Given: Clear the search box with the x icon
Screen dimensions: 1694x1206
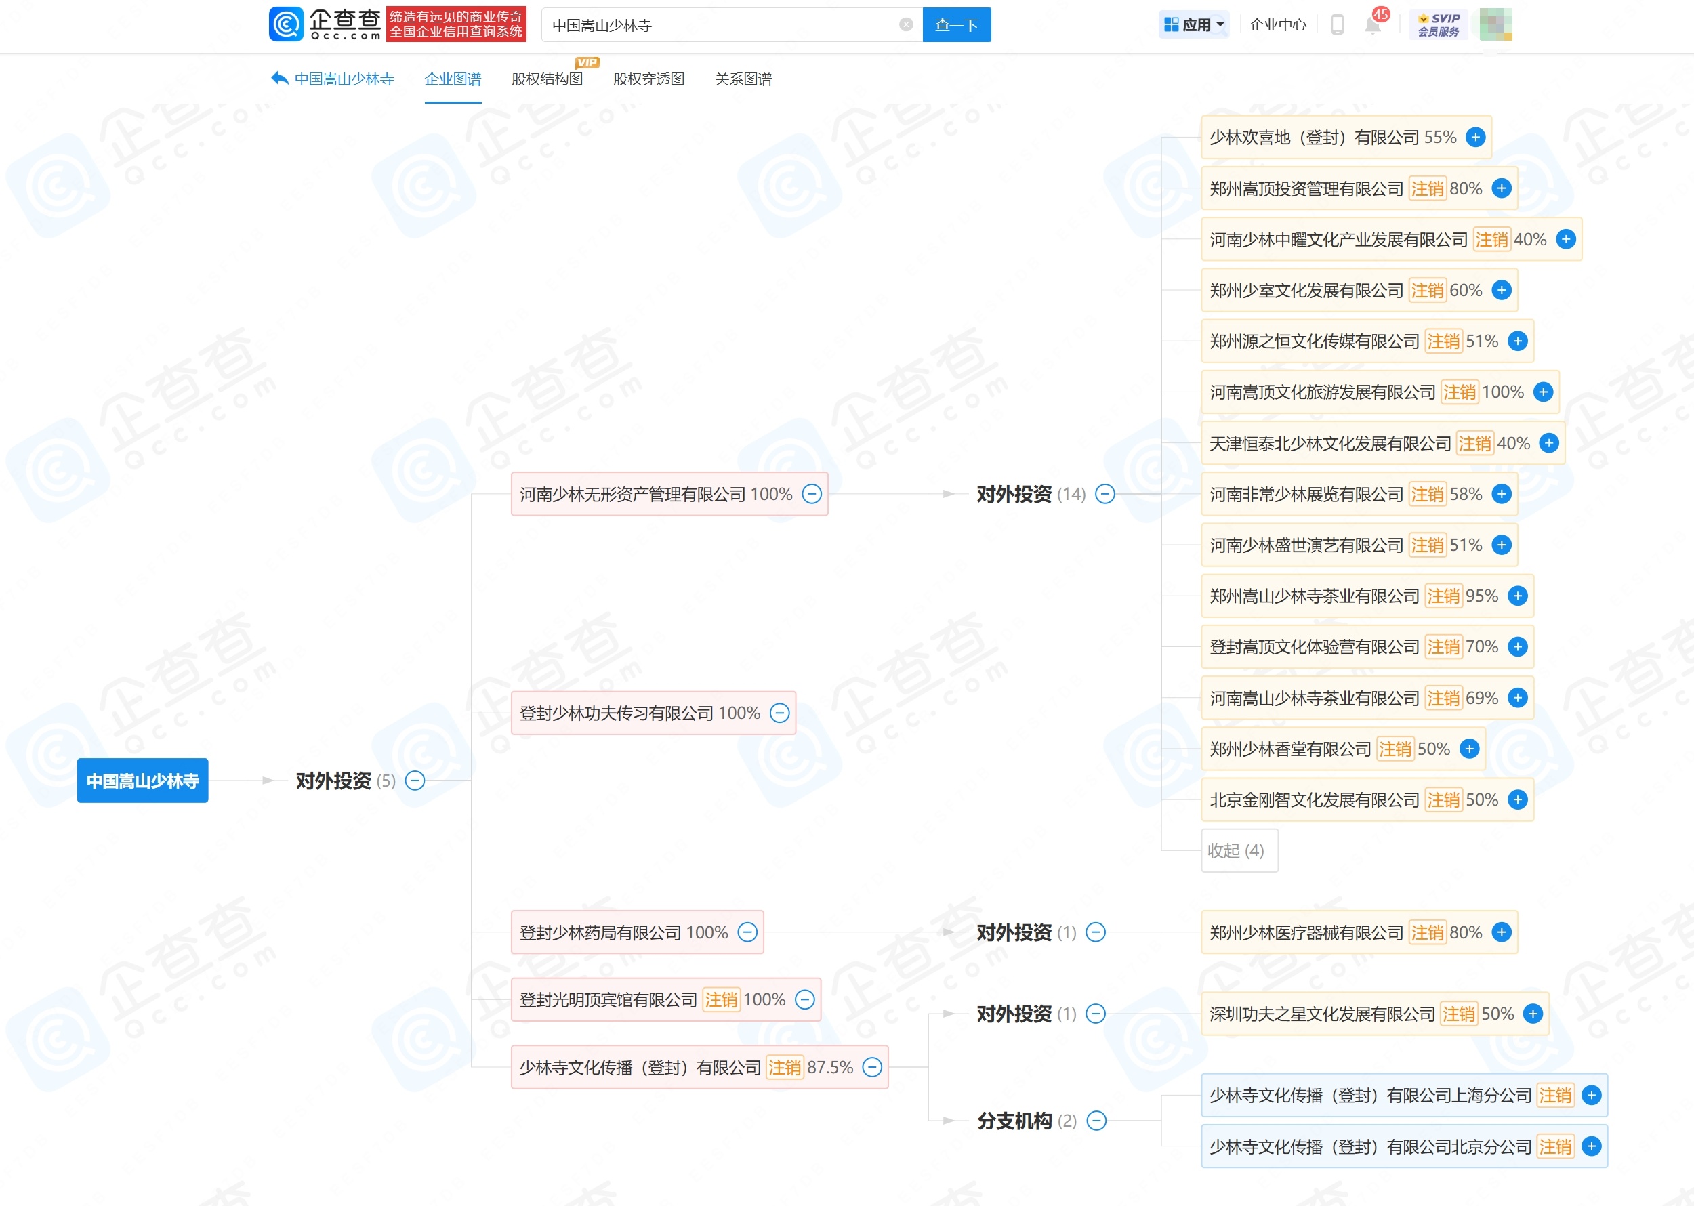Looking at the screenshot, I should point(905,24).
